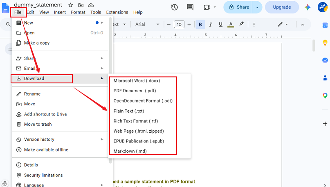The width and height of the screenshot is (330, 187).
Task: Toggle Make available offline
Action: coord(60,149)
